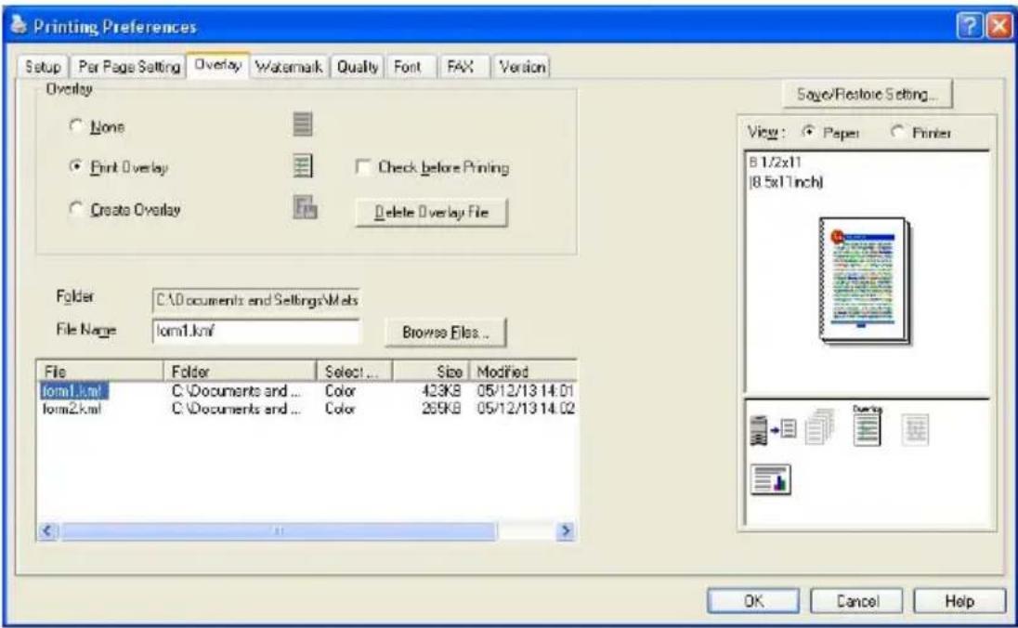Switch to the Setup tab
Screen dimensions: 1018x628
point(43,67)
